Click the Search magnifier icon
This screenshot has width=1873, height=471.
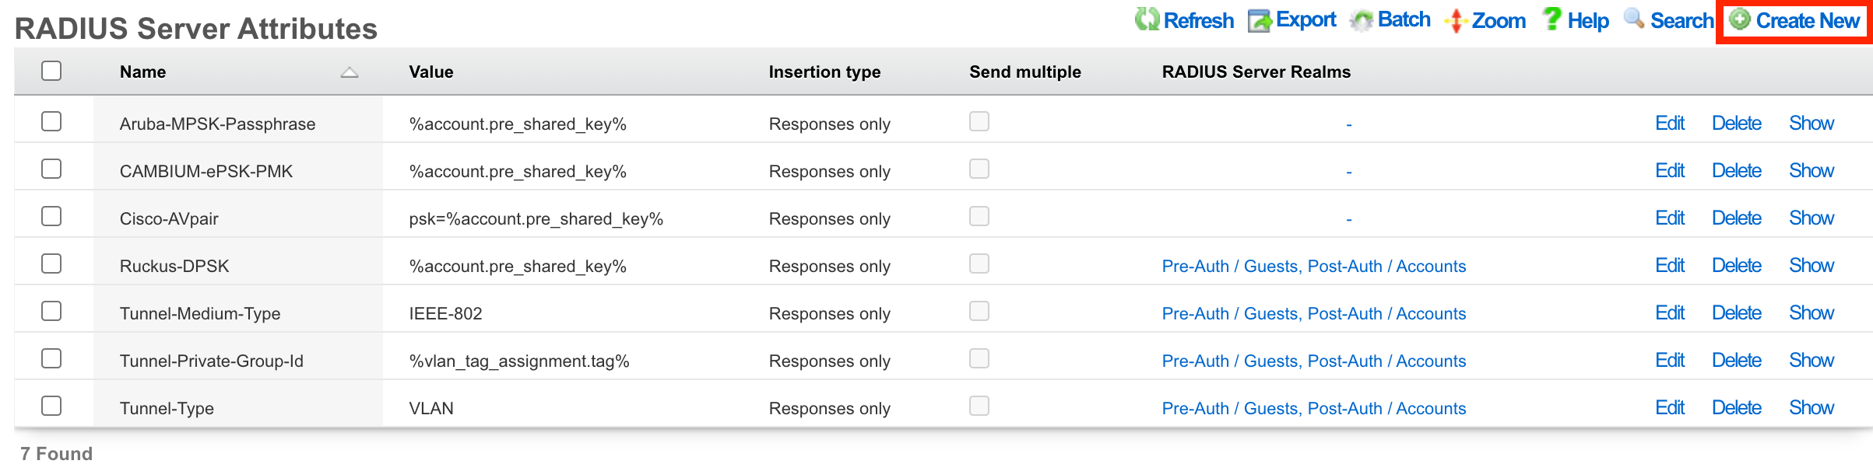tap(1634, 19)
